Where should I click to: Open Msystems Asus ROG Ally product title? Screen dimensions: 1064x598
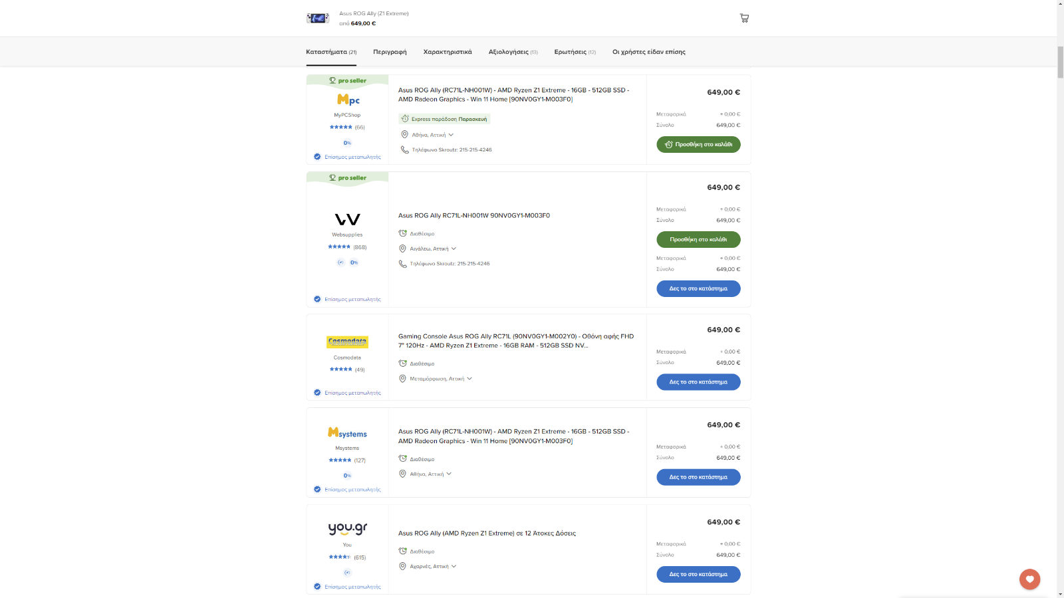click(x=513, y=436)
